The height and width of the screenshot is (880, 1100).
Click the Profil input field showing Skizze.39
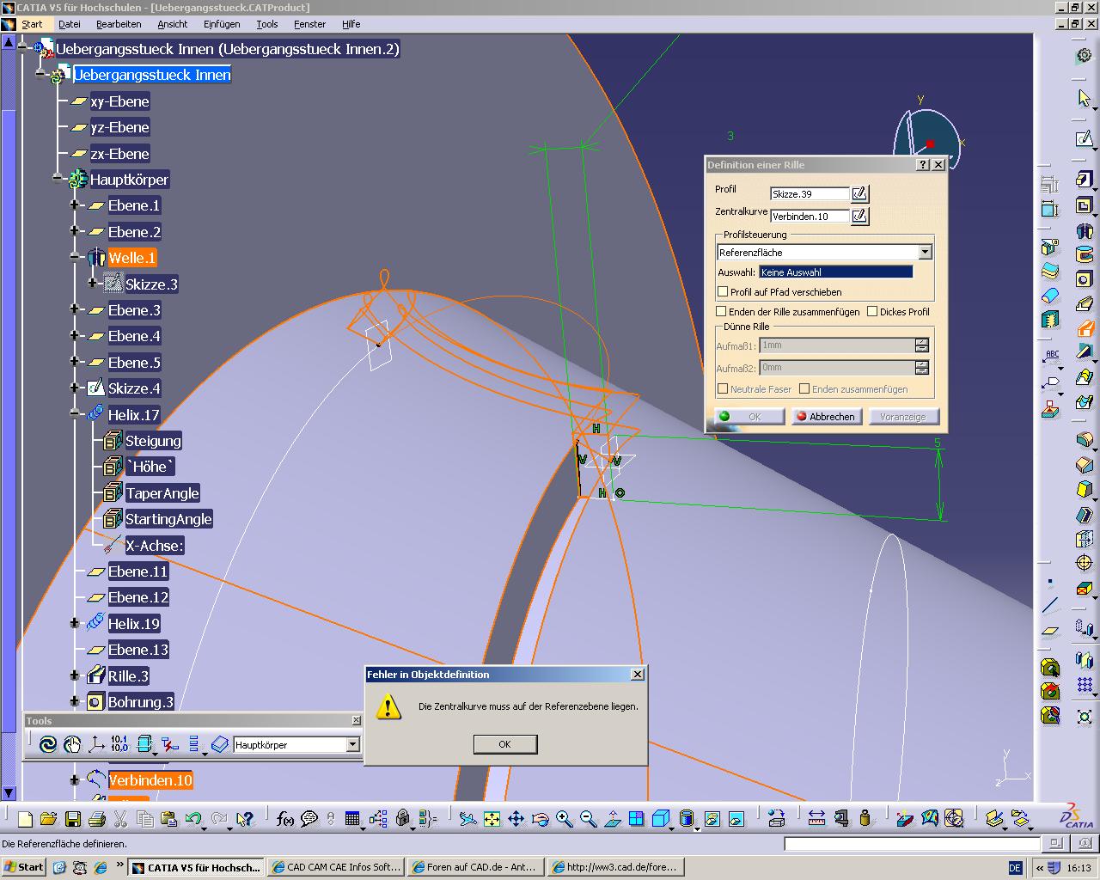810,194
